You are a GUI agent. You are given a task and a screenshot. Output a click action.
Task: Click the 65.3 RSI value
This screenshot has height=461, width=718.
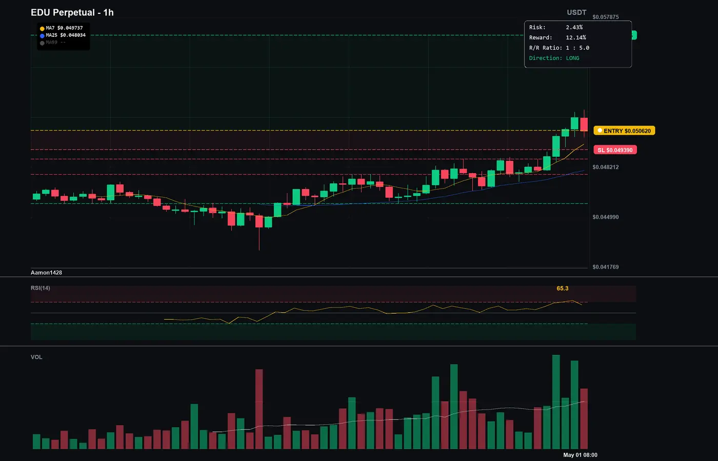coord(563,288)
